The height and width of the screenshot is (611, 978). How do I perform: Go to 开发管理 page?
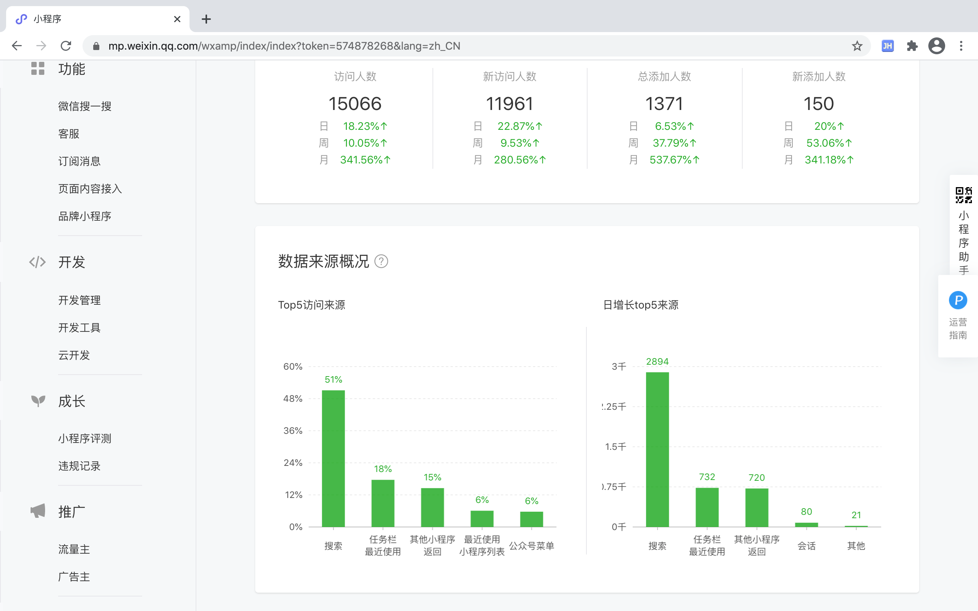point(79,300)
